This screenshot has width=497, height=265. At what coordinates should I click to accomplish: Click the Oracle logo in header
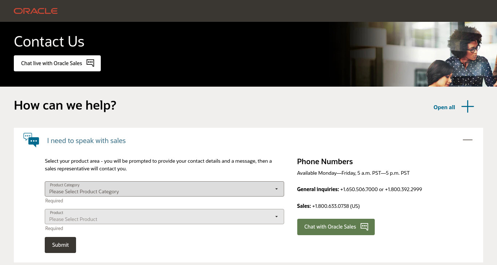pyautogui.click(x=36, y=11)
